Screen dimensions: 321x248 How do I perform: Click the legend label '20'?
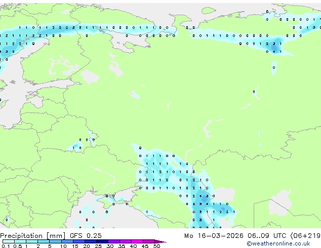point(87,246)
